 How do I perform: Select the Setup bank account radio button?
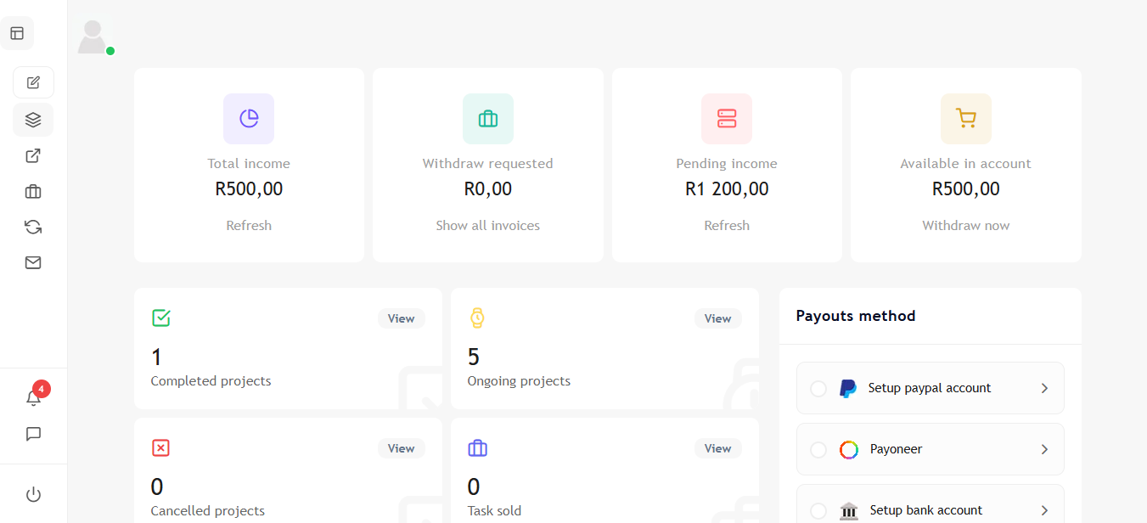point(818,510)
